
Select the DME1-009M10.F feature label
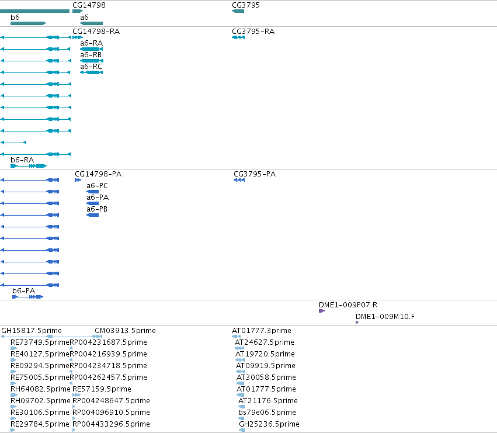[x=385, y=317]
